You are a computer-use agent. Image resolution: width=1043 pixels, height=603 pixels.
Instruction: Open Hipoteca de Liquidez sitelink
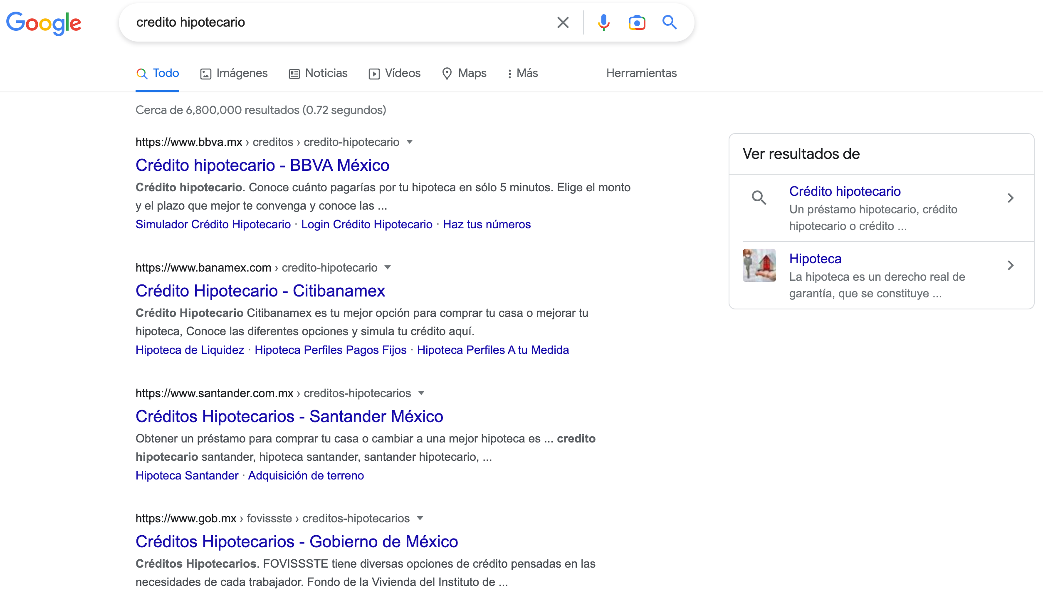click(x=190, y=350)
